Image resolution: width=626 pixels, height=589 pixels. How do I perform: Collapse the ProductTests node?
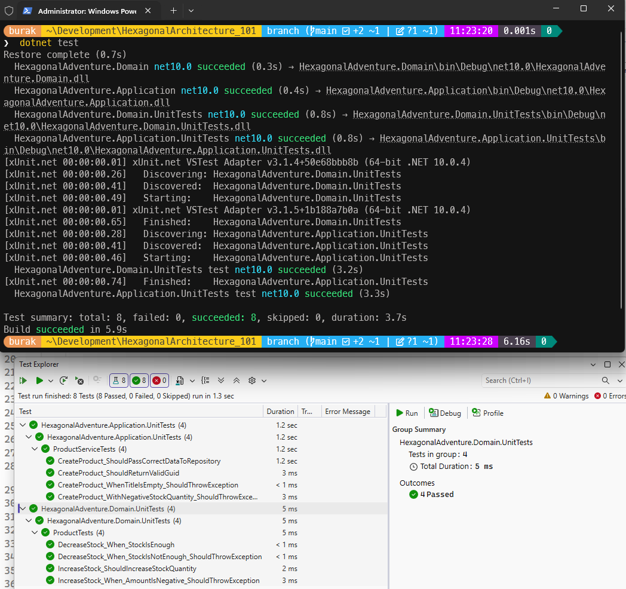click(35, 532)
